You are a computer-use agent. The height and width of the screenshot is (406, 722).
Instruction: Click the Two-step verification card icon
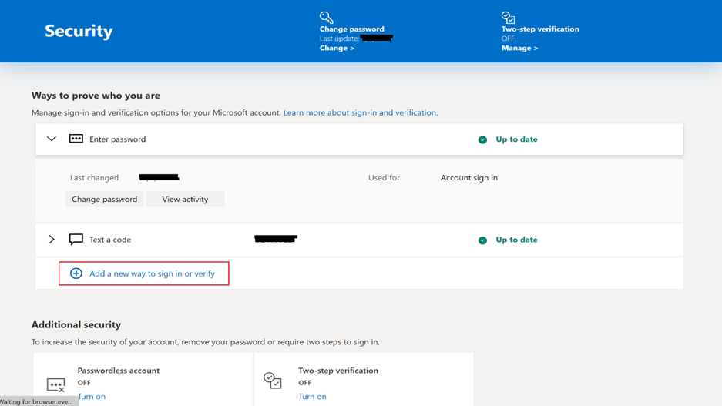[273, 381]
